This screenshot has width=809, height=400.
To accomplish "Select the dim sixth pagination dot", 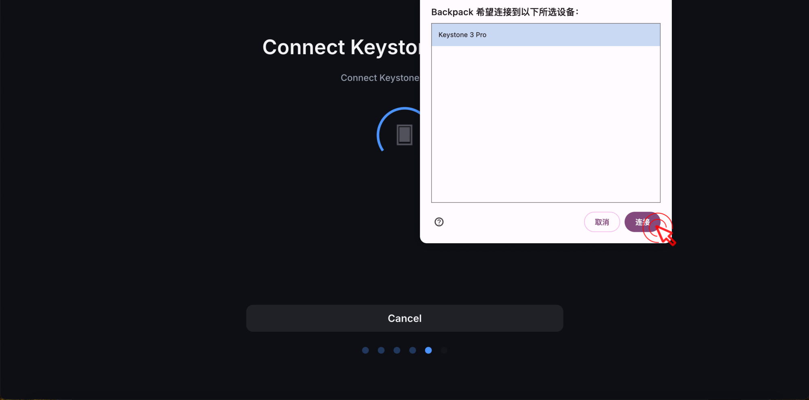I will tap(444, 350).
